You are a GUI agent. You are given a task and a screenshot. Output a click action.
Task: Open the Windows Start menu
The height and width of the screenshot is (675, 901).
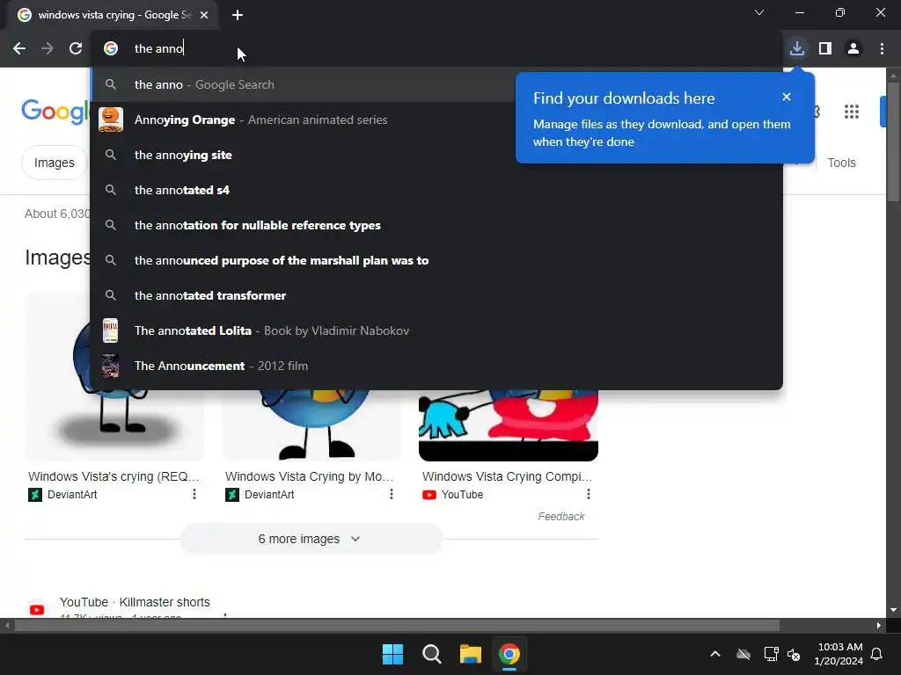(x=393, y=654)
